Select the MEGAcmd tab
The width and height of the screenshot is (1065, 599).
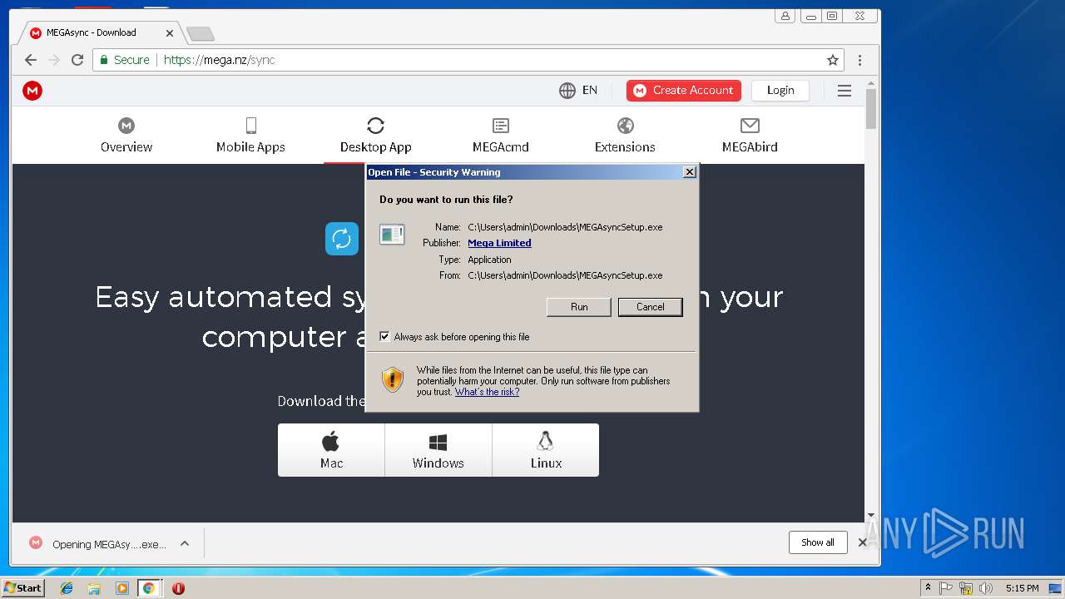coord(500,136)
